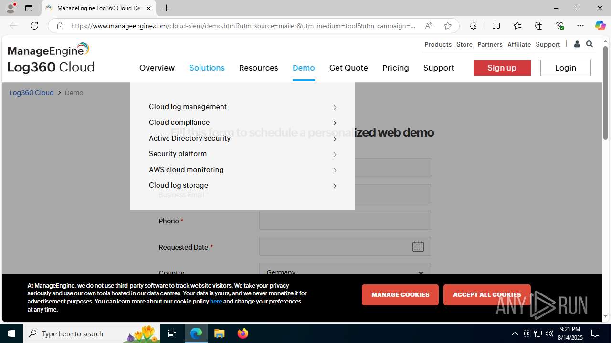Open Firefox from the taskbar
The image size is (611, 343).
[243, 333]
